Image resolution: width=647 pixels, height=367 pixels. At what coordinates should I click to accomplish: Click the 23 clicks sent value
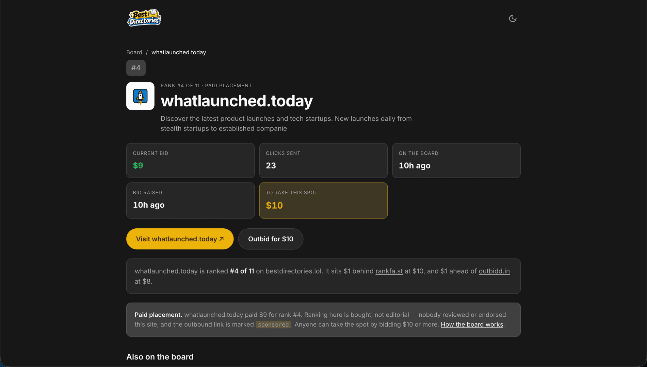tap(271, 165)
